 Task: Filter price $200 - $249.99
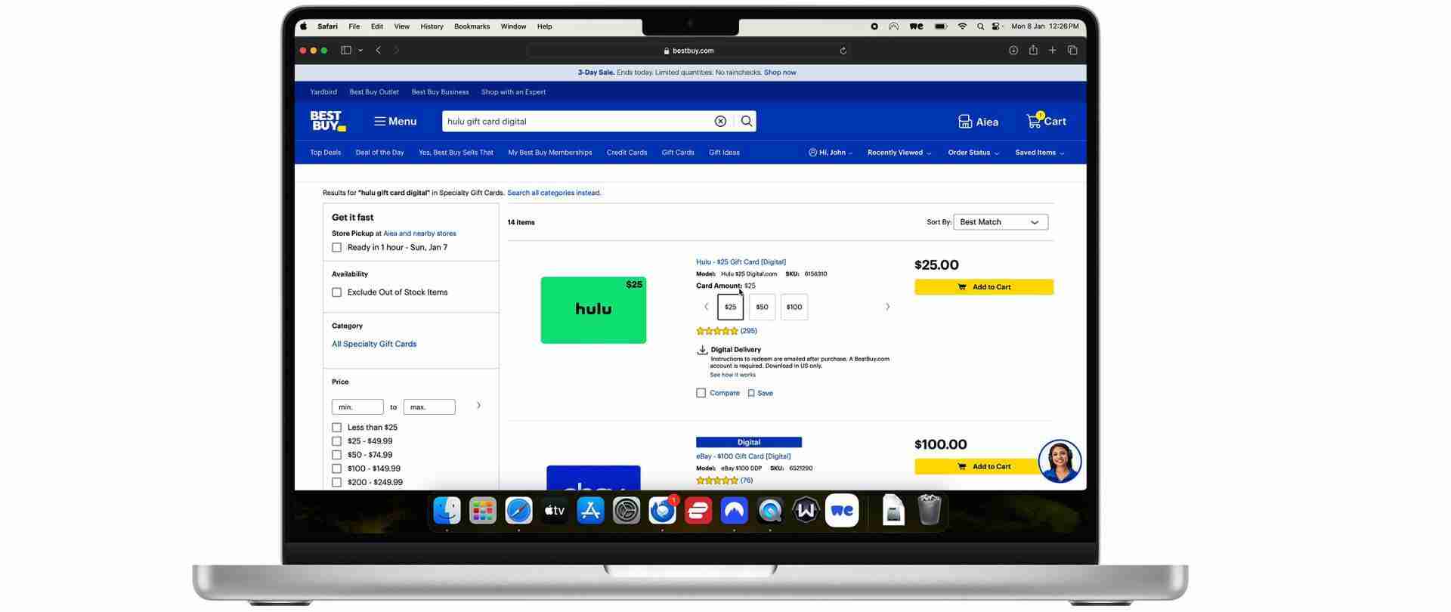click(337, 482)
